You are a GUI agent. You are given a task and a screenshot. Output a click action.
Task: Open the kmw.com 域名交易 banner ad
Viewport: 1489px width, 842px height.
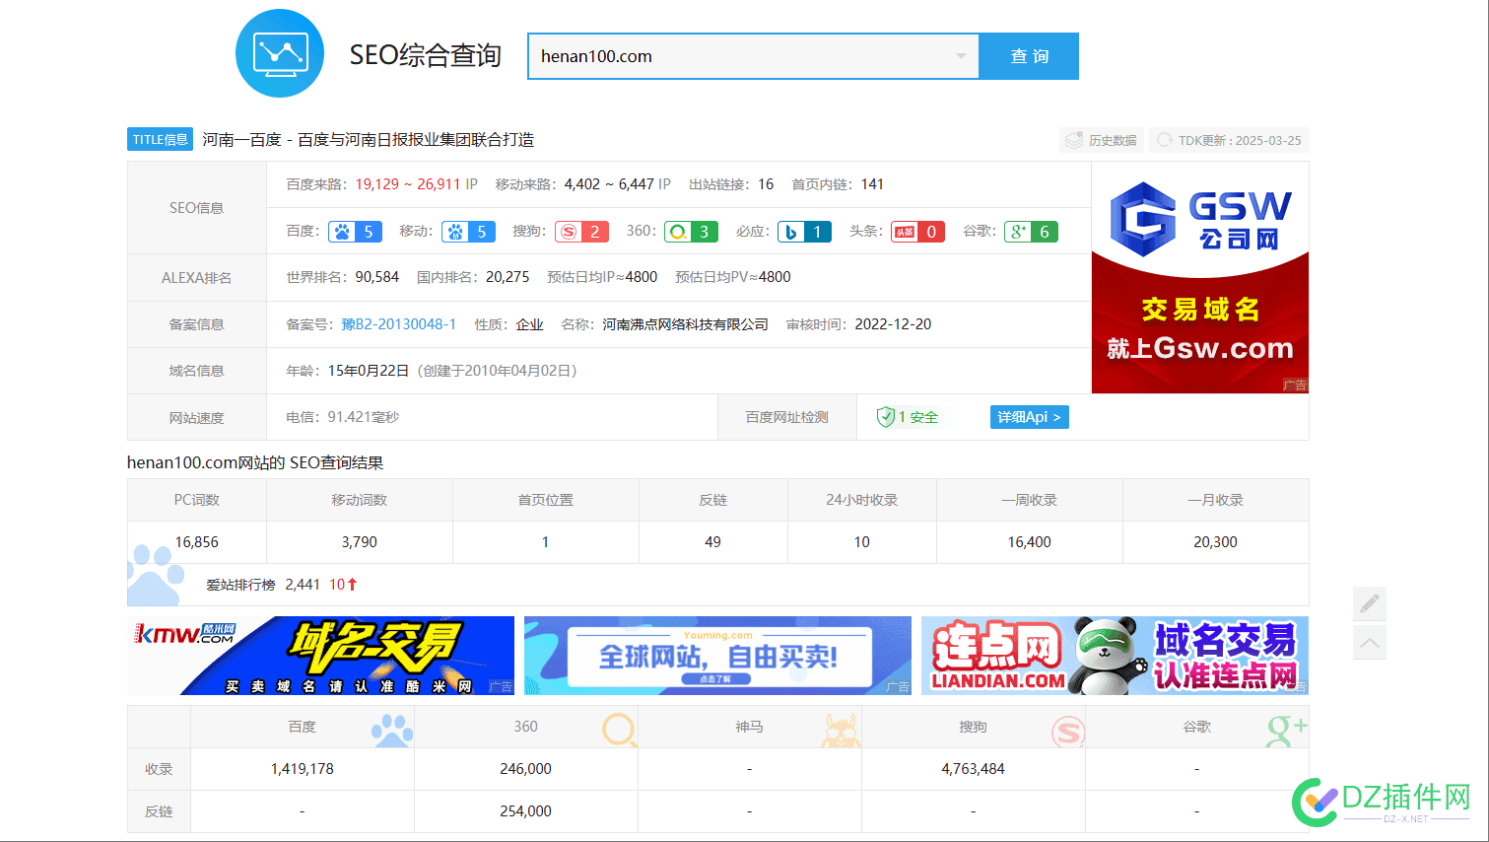tap(320, 656)
